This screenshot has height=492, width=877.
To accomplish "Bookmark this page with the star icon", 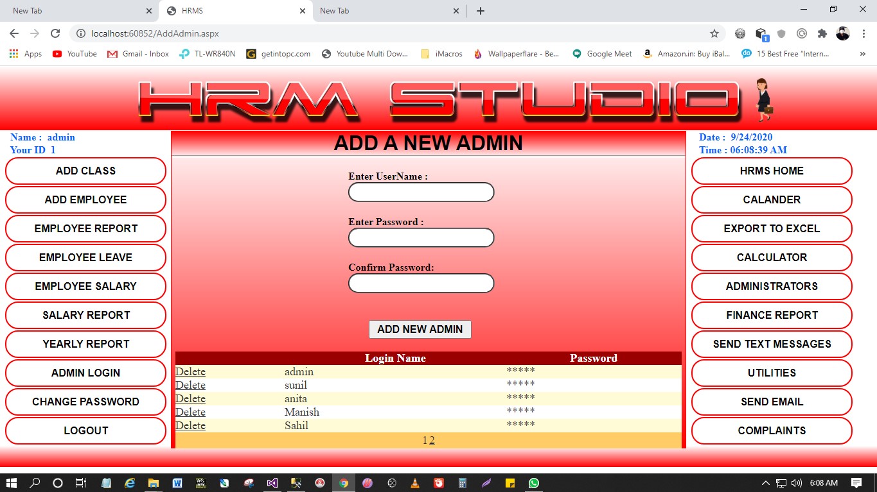I will [x=714, y=33].
